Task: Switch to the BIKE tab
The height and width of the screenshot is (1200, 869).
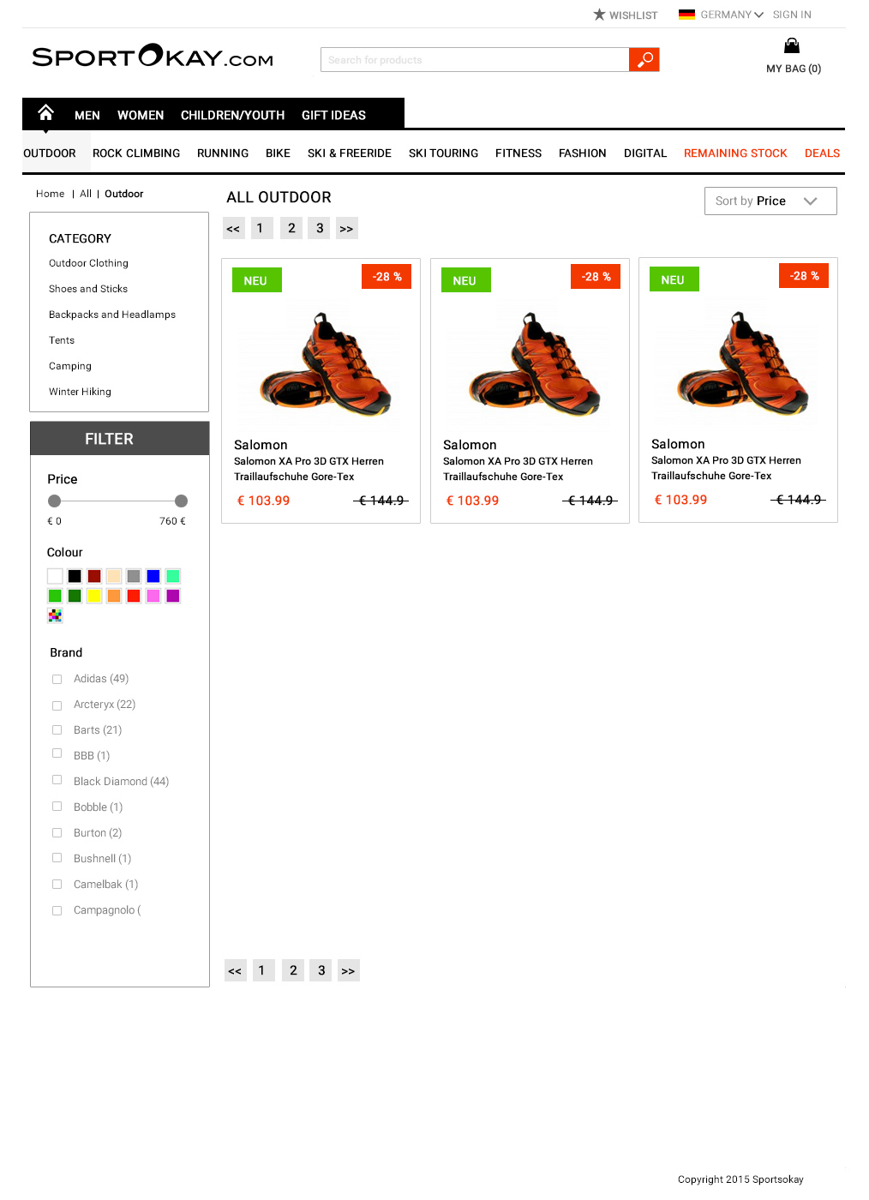Action: [x=278, y=153]
